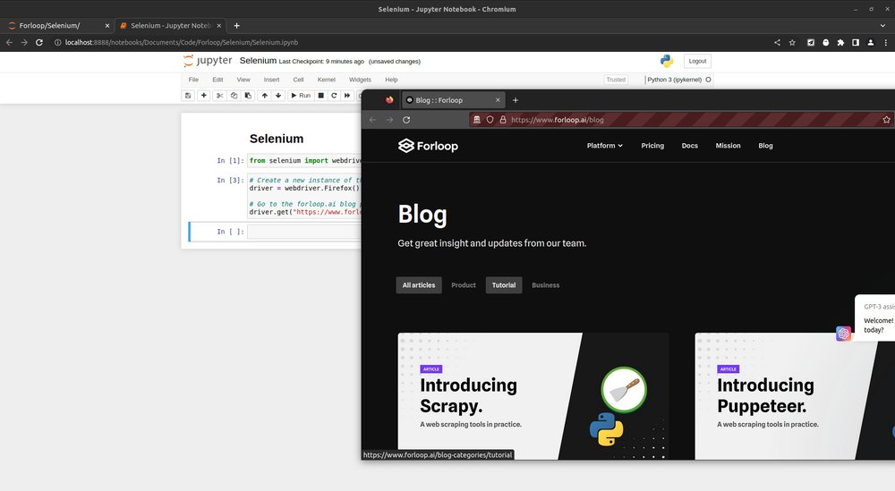Open Chromium profile avatar icon
This screenshot has height=491, width=895.
point(871,42)
